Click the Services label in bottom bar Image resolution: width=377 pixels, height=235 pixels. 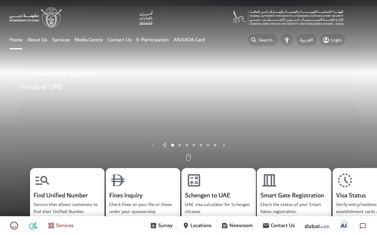65,226
